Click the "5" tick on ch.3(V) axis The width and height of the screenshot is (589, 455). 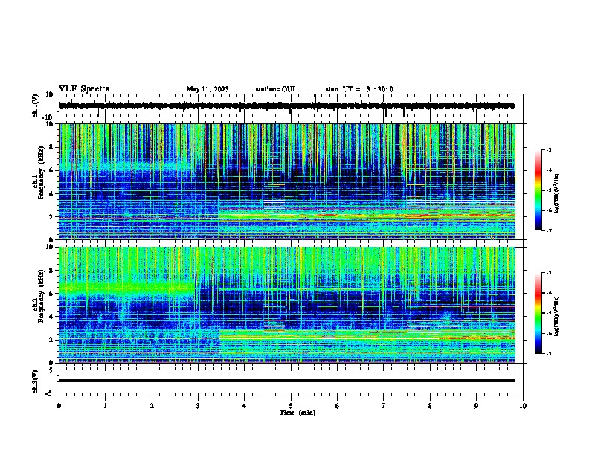tap(51, 370)
